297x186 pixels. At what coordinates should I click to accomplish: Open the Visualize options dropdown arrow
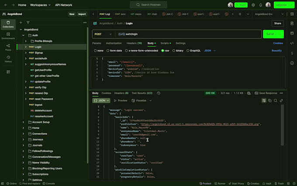(151, 101)
